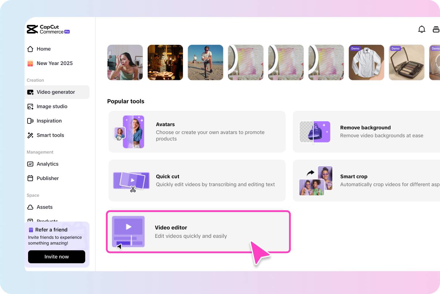
Task: Click 'Edit videos quickly and easily' text
Action: coord(191,236)
